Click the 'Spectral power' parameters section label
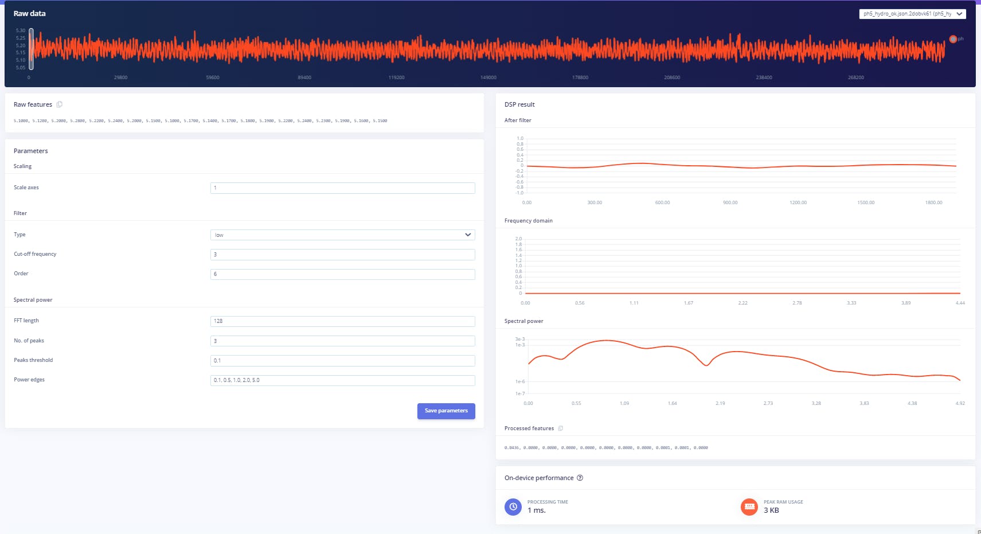The height and width of the screenshot is (534, 981). tap(33, 300)
